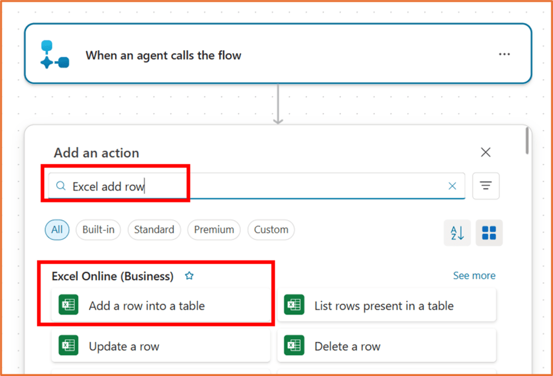The width and height of the screenshot is (553, 376).
Task: Open the filter options icon
Action: tap(485, 185)
